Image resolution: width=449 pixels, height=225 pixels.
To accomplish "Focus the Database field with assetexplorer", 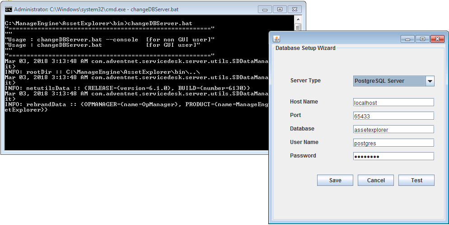I will coord(393,130).
